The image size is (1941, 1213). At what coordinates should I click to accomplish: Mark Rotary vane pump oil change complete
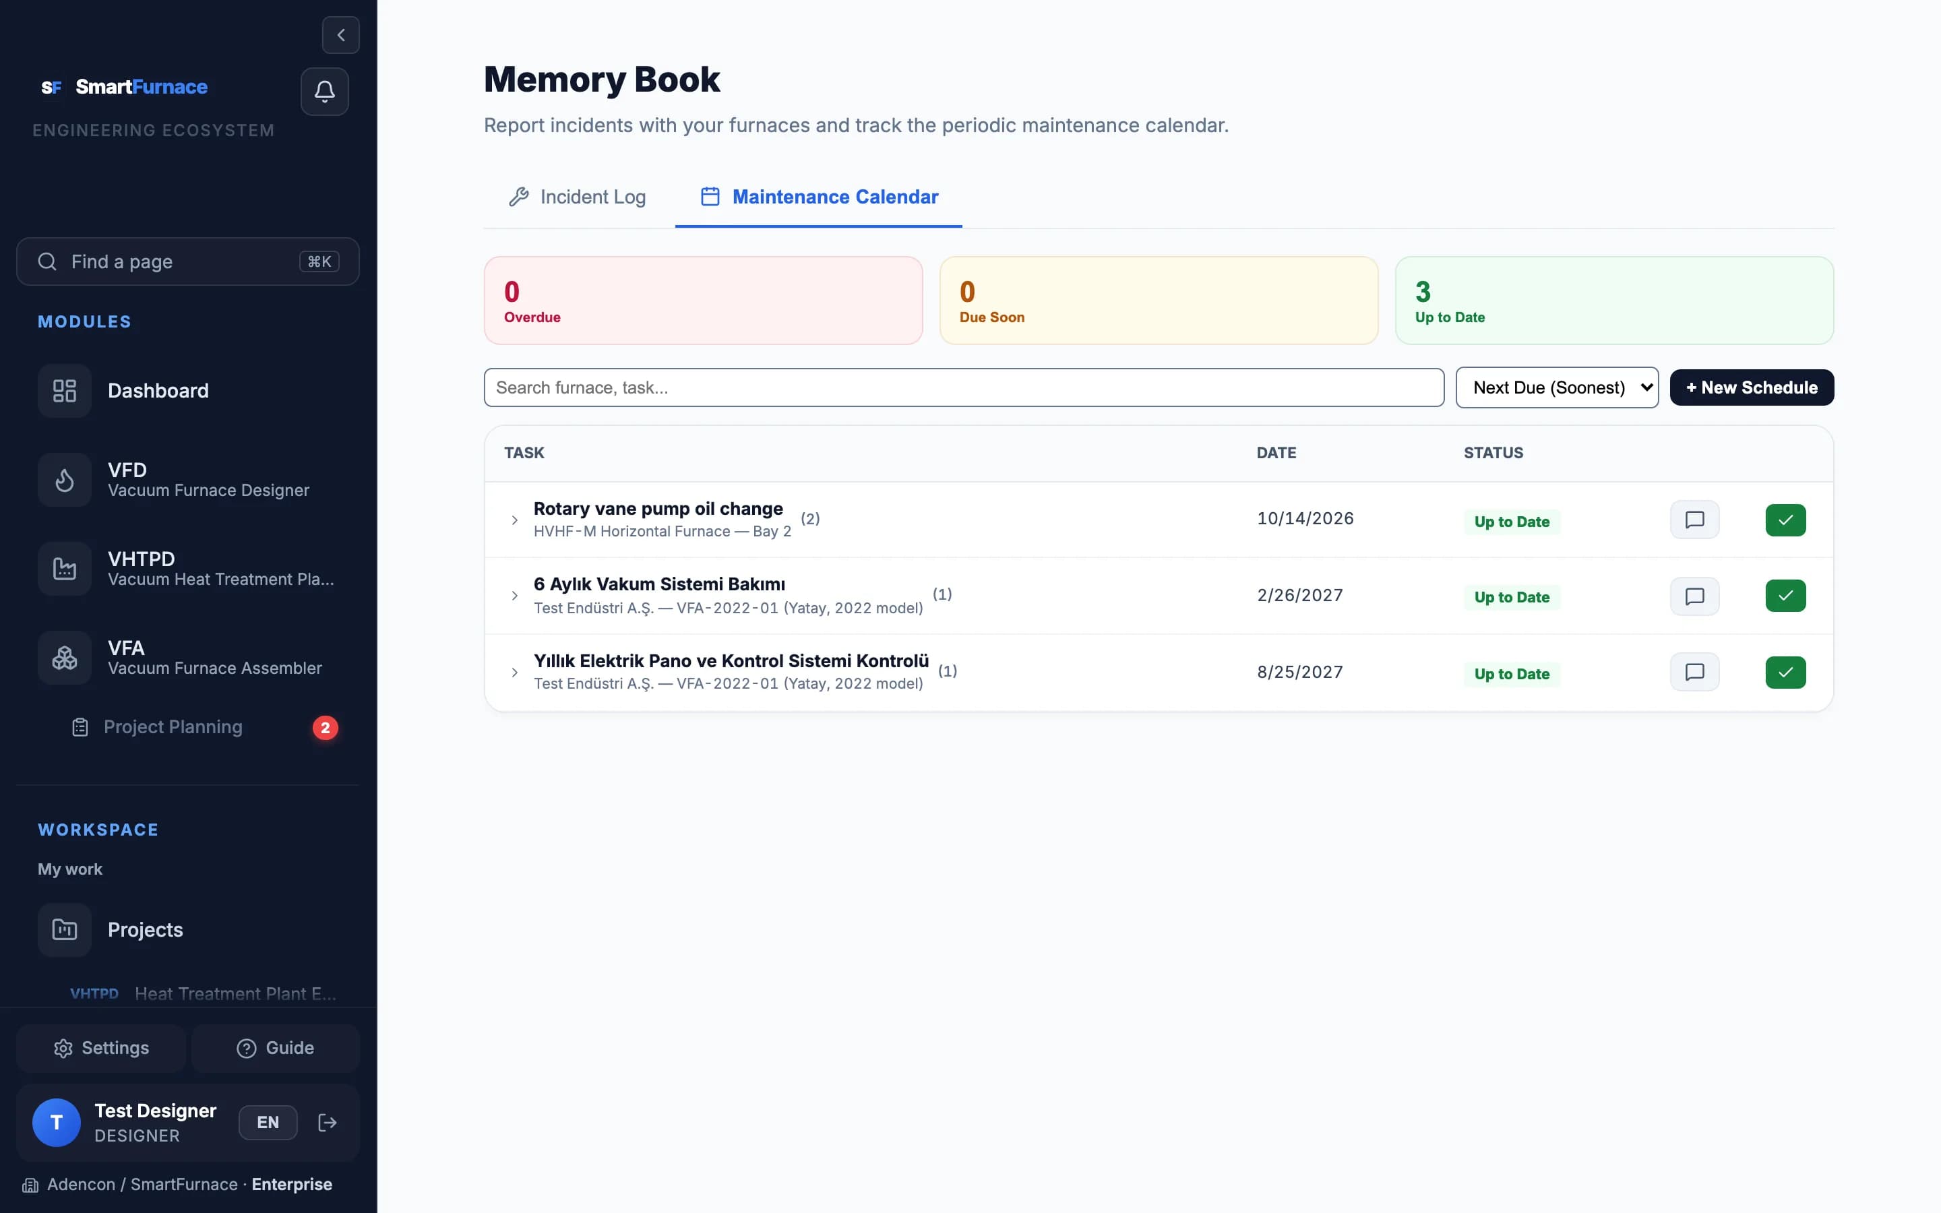pos(1785,520)
